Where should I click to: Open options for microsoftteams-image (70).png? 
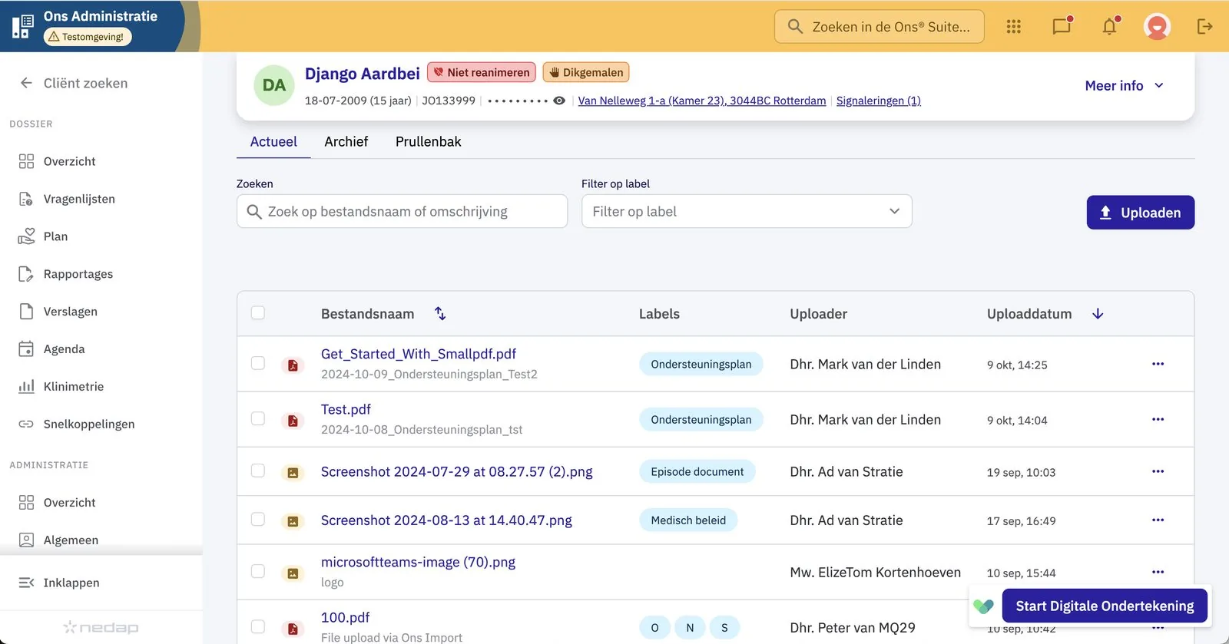pos(1158,572)
